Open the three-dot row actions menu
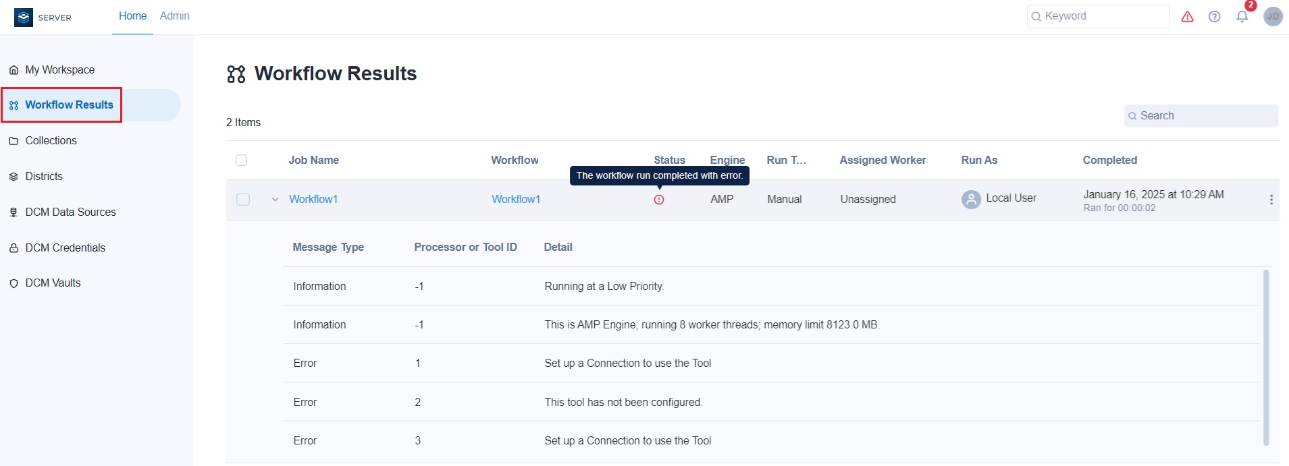Screen dimensions: 1289x466 click(1271, 200)
